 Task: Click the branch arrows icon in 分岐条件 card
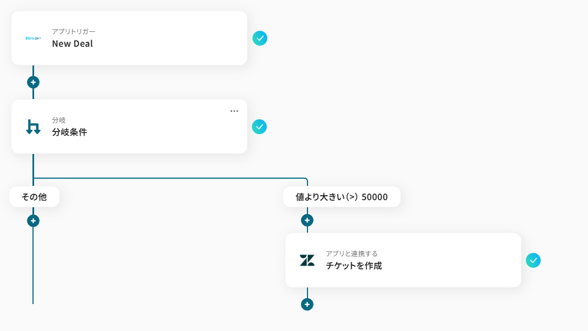click(x=33, y=127)
